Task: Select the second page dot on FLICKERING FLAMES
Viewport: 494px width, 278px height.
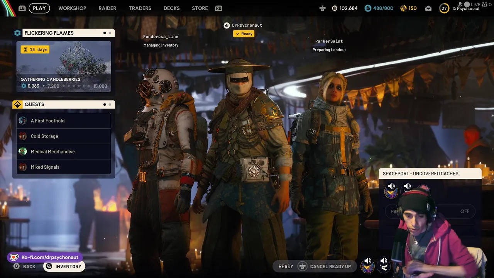Action: click(x=110, y=33)
